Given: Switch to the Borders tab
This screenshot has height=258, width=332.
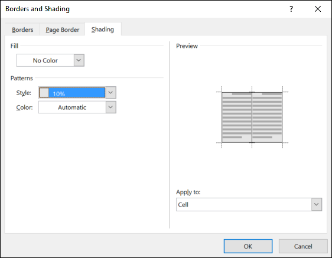Looking at the screenshot, I should (22, 30).
